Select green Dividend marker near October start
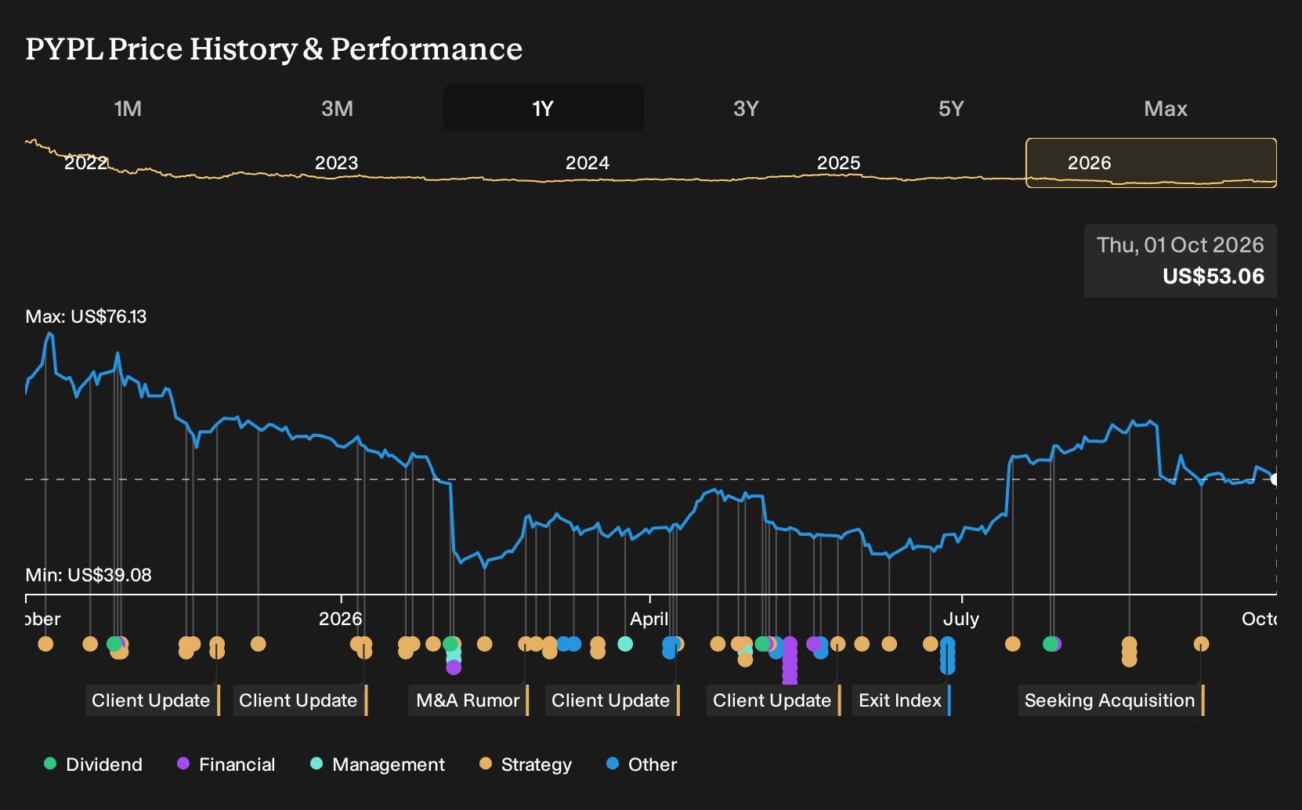Image resolution: width=1302 pixels, height=810 pixels. click(114, 644)
